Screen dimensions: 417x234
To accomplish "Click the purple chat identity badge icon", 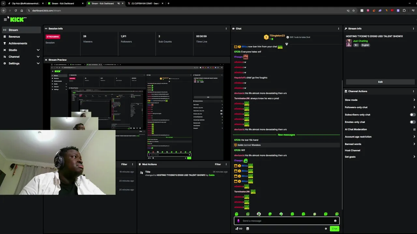I will point(238,221).
